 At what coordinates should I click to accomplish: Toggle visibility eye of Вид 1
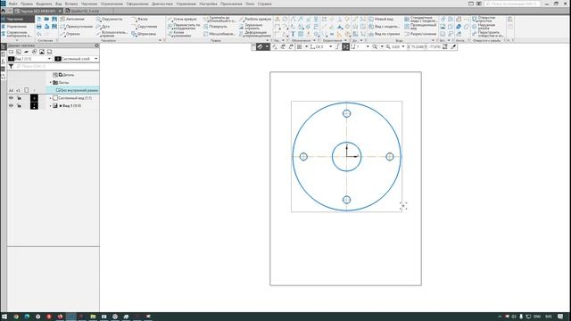pos(11,105)
